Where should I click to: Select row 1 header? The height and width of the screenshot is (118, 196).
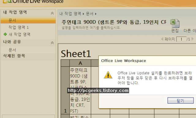65,90
